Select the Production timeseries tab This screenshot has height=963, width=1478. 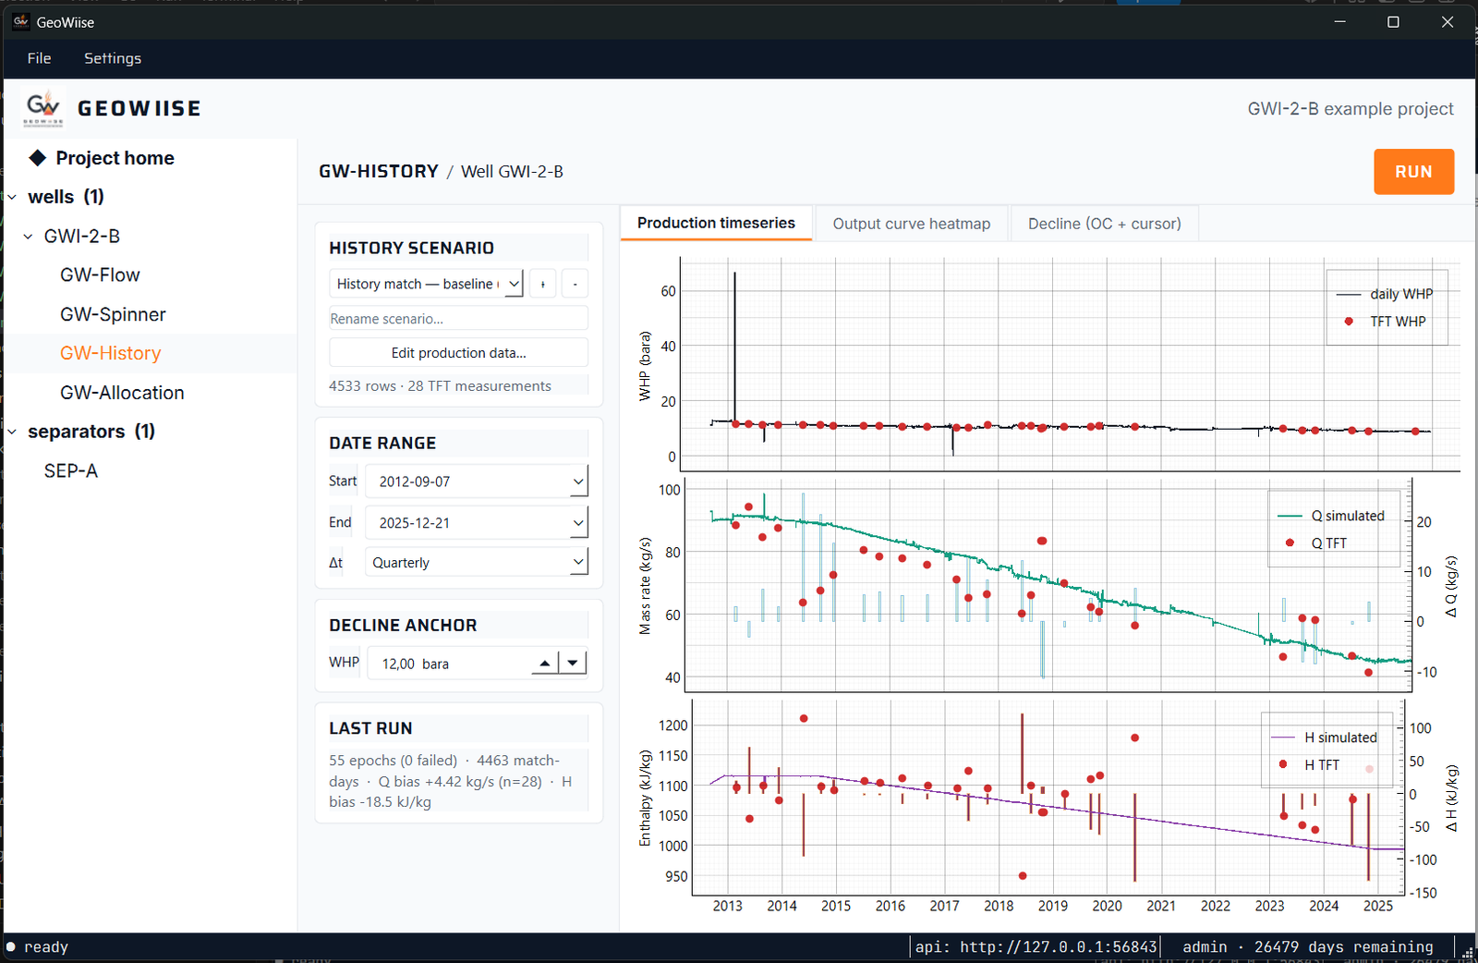(716, 223)
